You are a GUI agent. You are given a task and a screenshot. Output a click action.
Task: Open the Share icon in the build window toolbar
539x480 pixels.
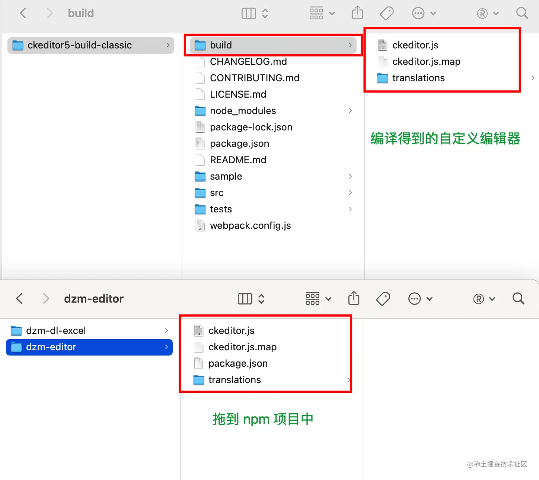[x=357, y=13]
